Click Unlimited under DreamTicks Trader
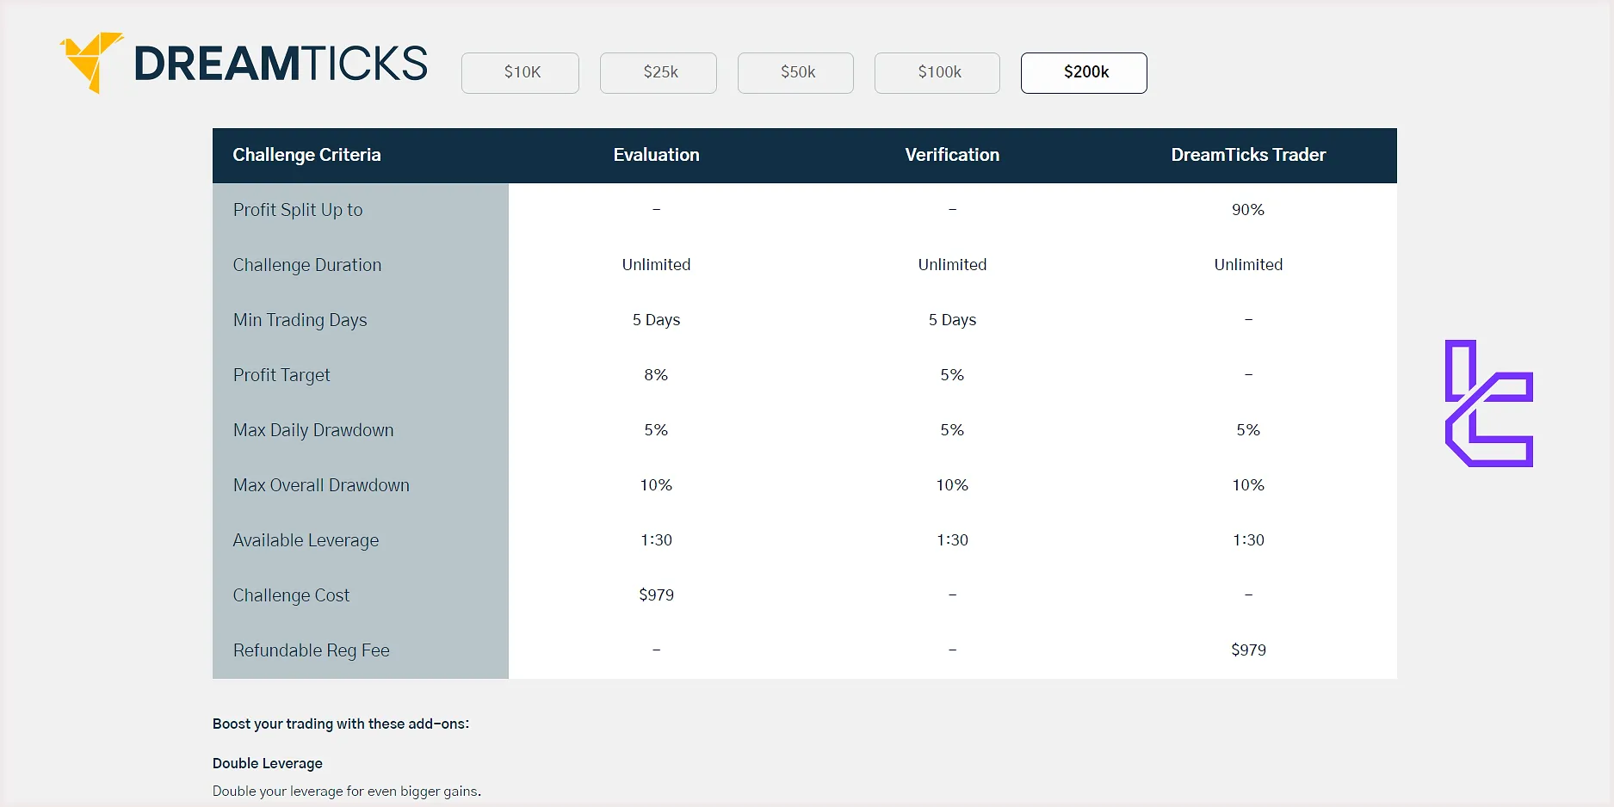The width and height of the screenshot is (1614, 807). coord(1248,265)
